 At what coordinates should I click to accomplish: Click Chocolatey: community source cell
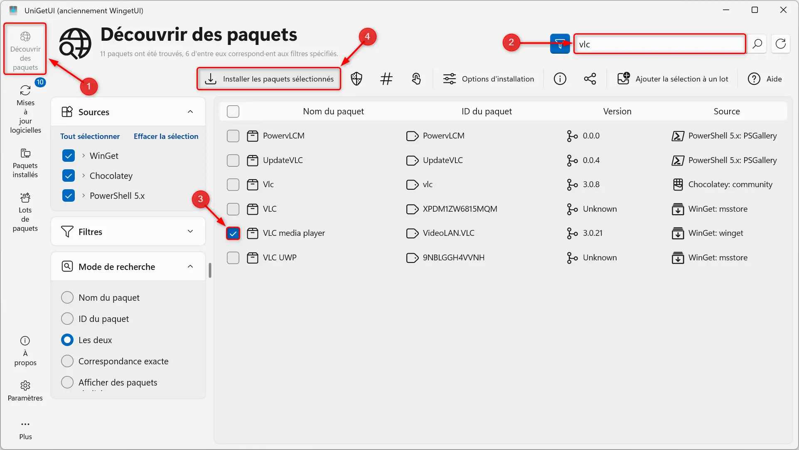730,184
